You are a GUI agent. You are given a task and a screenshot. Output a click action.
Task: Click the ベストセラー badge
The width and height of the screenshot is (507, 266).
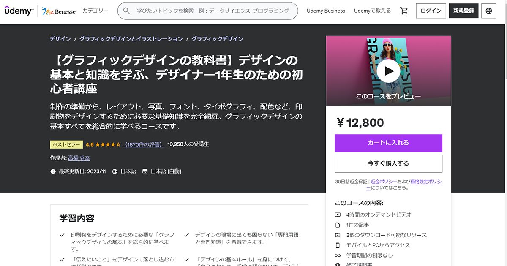pos(66,144)
